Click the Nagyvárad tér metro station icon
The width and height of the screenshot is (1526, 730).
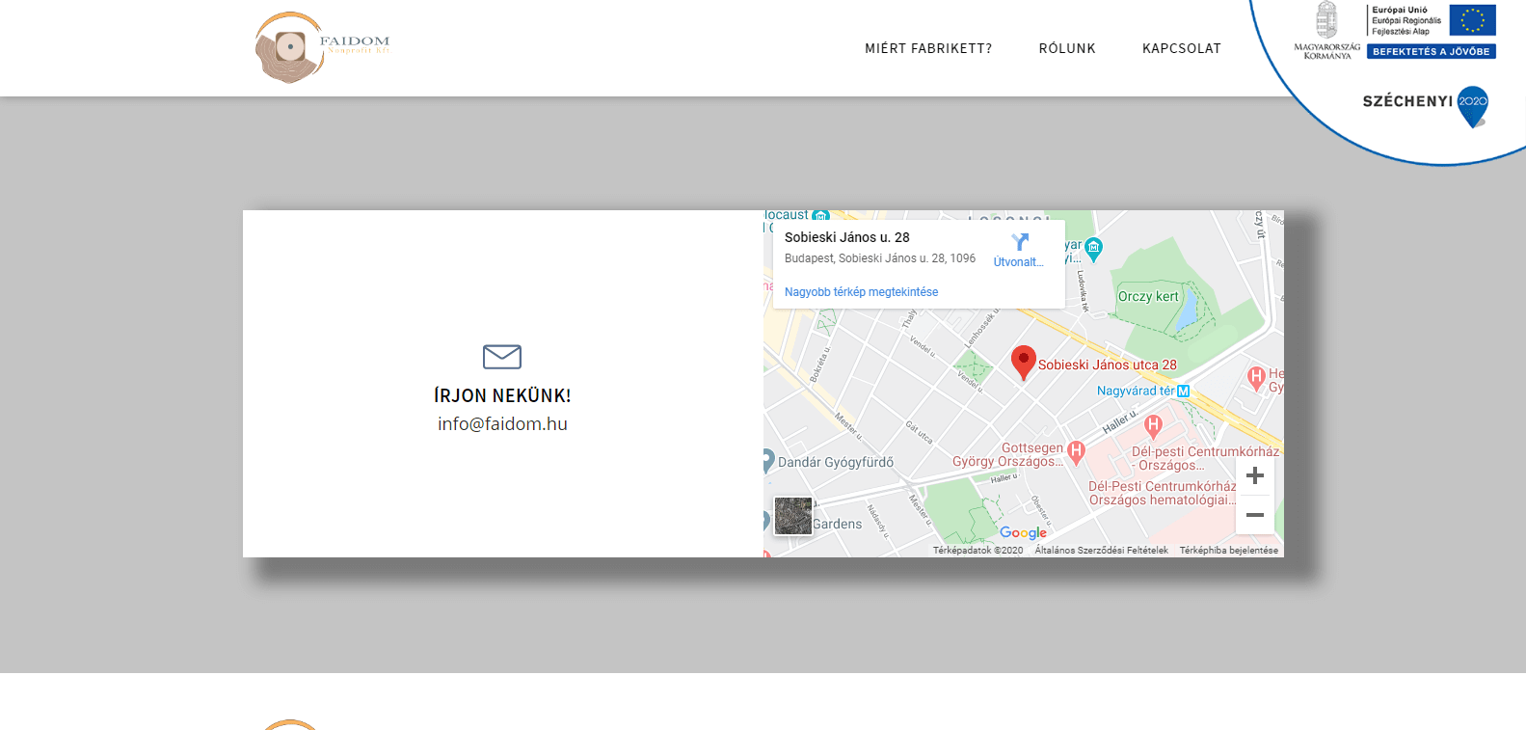pos(1184,392)
